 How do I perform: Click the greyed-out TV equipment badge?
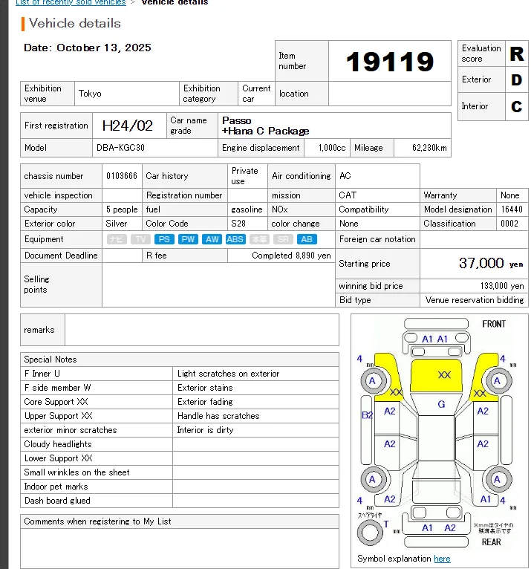[140, 239]
